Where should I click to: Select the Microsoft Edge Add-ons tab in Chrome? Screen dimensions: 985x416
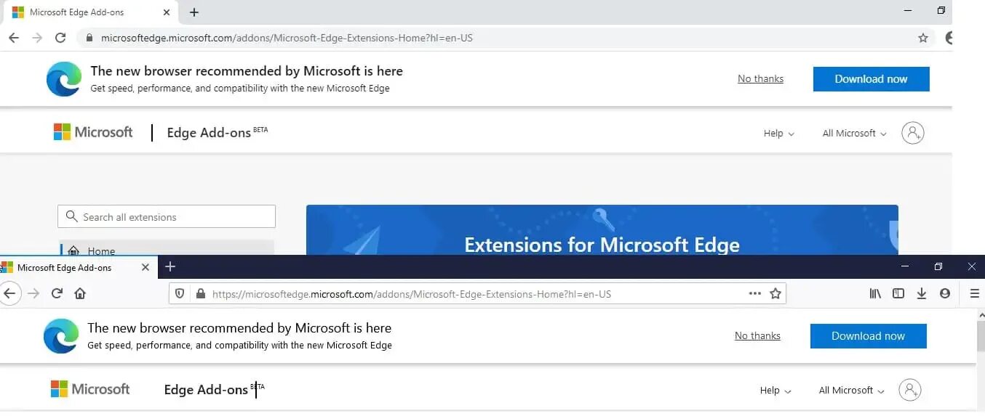click(x=89, y=12)
